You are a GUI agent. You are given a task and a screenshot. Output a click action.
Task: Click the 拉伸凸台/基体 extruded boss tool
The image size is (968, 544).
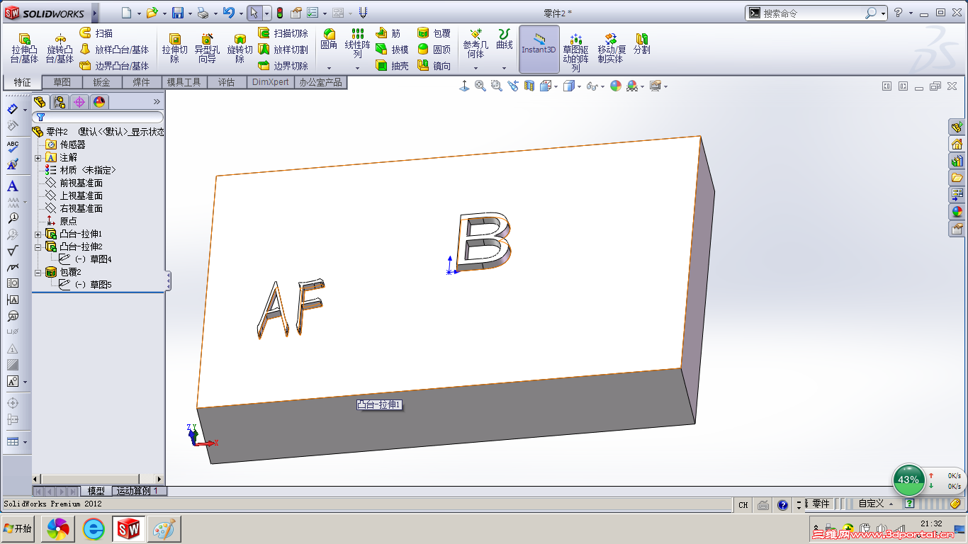(x=24, y=48)
